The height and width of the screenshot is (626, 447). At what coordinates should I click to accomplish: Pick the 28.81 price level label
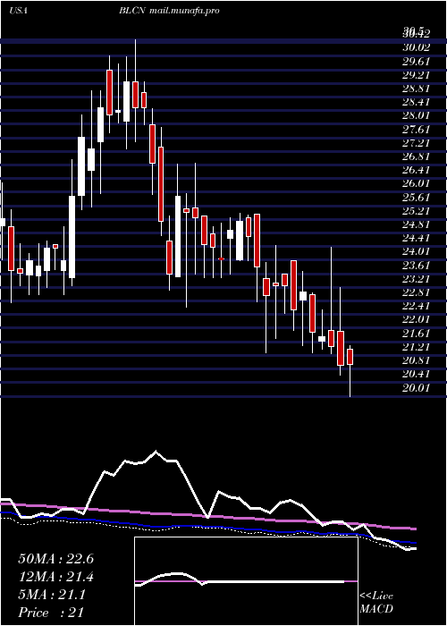(417, 89)
